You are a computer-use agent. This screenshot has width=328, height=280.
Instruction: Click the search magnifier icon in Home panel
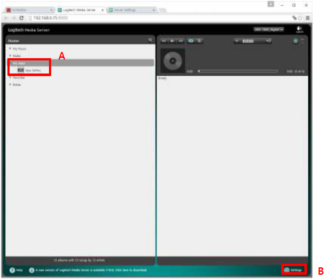[x=150, y=40]
